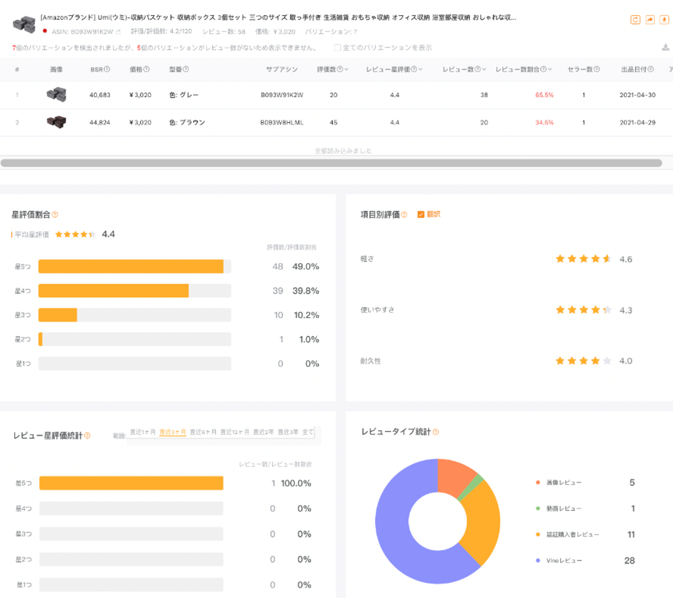The image size is (673, 598).
Task: Open the external link icon beside ASIN
Action: point(119,32)
